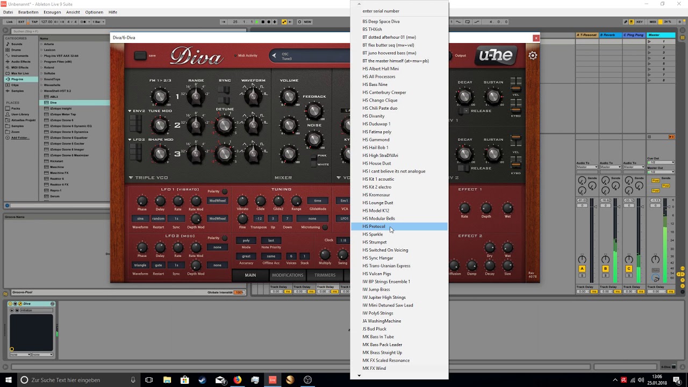The image size is (688, 387).
Task: Click the u-he logo in Diva
Action: [x=496, y=55]
